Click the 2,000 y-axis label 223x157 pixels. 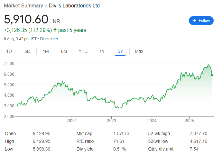[9, 116]
